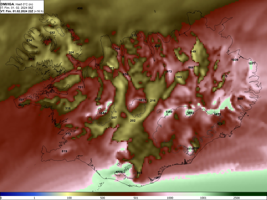
Task: Click the legend scale label 500
Action: pos(103,198)
